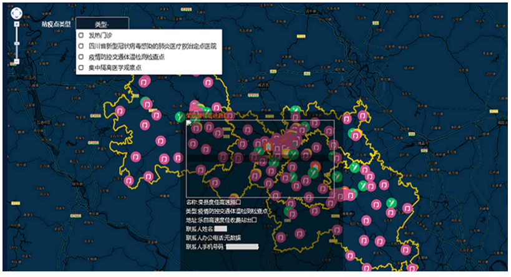
Task: Click the 名称 line in info popup
Action: point(214,203)
